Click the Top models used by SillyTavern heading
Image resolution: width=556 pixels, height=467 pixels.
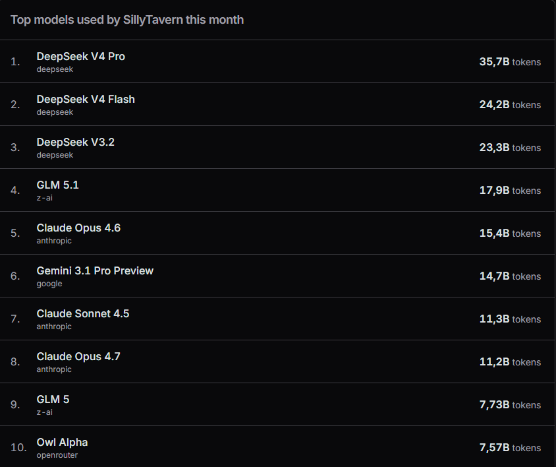point(127,20)
